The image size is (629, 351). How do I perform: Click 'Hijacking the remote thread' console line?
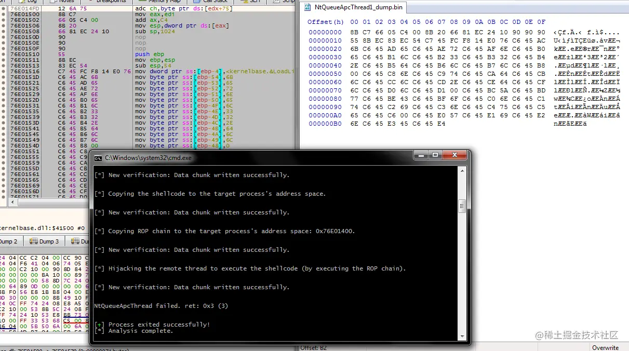point(250,268)
